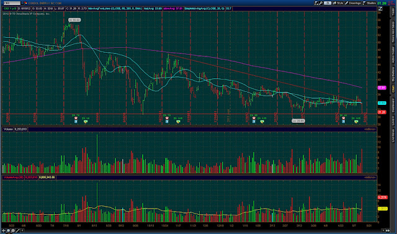Open the Trade side tab
397x234 pixels.
point(393,12)
